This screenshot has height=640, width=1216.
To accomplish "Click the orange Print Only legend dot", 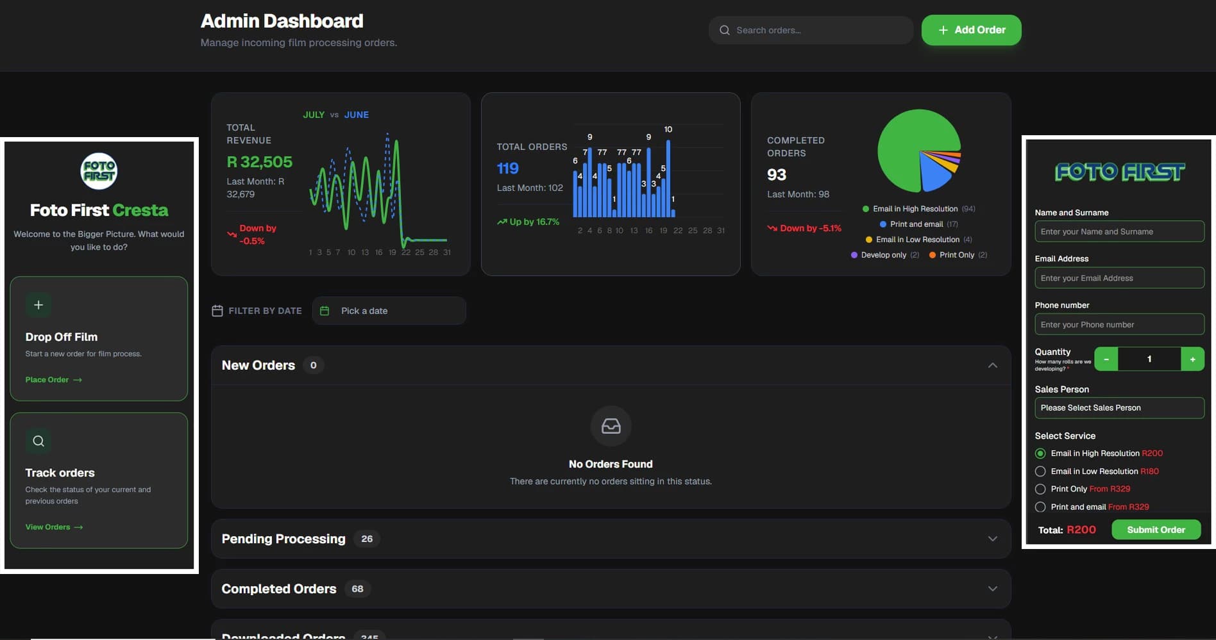I will coord(933,255).
